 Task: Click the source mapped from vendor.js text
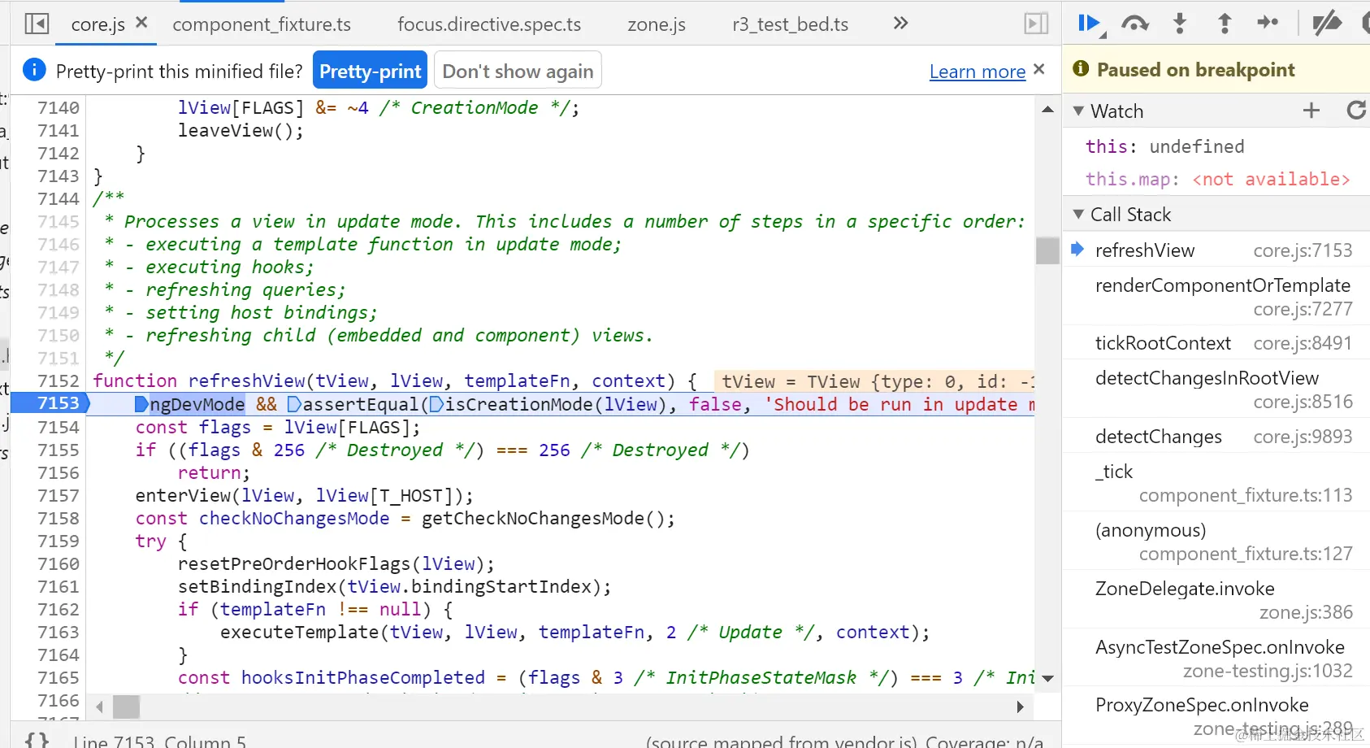coord(782,741)
